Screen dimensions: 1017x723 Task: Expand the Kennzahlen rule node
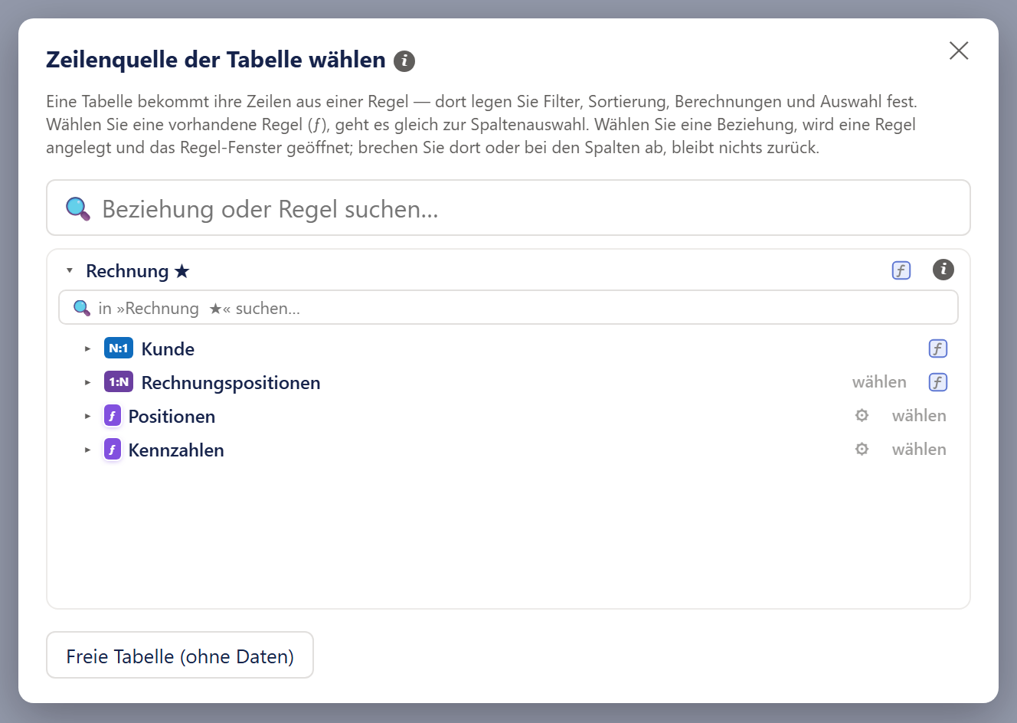(87, 450)
